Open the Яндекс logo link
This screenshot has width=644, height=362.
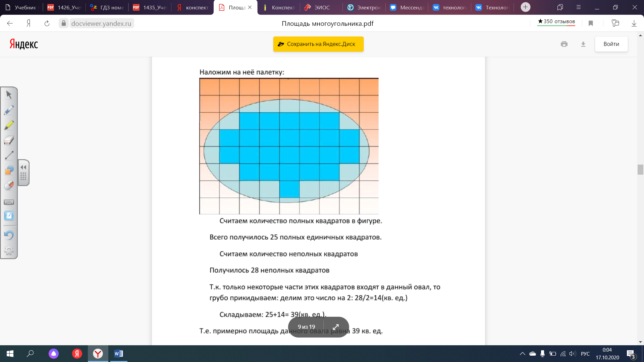tap(24, 44)
